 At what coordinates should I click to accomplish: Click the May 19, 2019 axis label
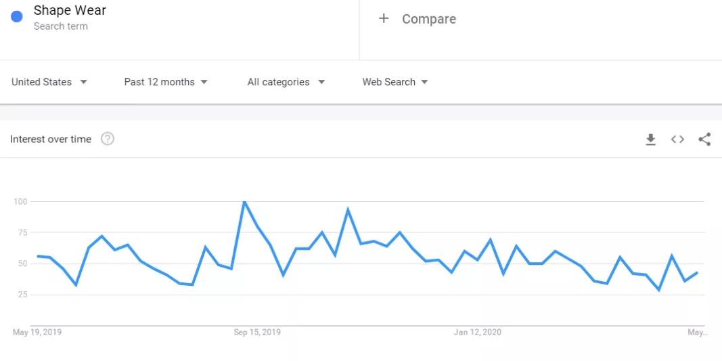coord(37,333)
